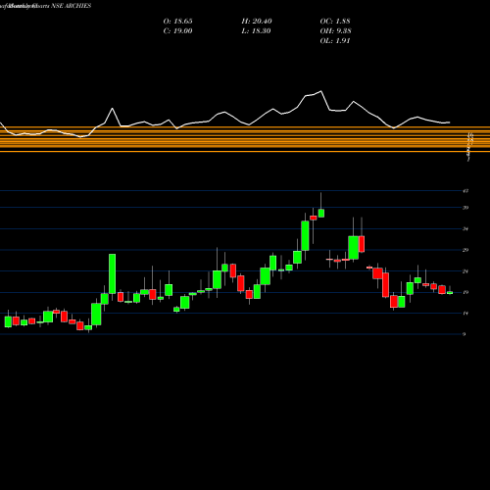Click the '24' price axis label
Screen dimensions: 490x490
pos(465,271)
